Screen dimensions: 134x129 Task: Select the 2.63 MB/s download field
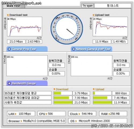(x=34, y=41)
